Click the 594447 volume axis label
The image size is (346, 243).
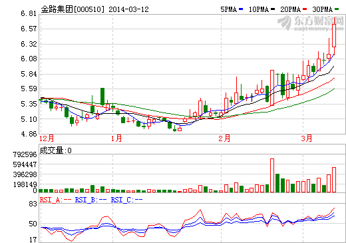coord(25,164)
